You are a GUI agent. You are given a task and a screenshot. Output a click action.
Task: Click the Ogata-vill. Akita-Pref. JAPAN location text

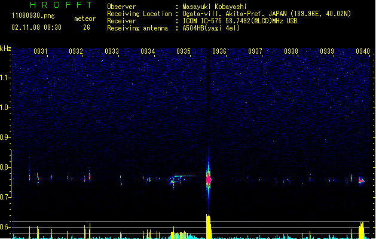coord(267,14)
